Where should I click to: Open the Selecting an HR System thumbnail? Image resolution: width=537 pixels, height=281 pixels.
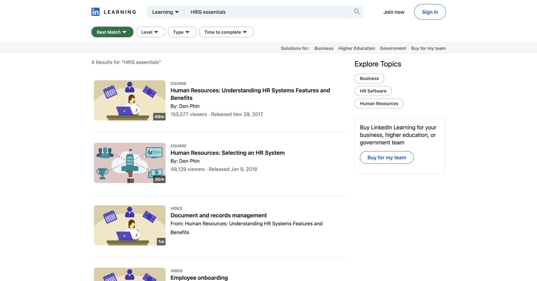click(x=130, y=163)
